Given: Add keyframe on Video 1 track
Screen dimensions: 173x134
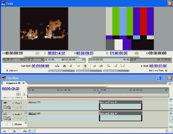Looking at the screenshot, I should 17,107.
